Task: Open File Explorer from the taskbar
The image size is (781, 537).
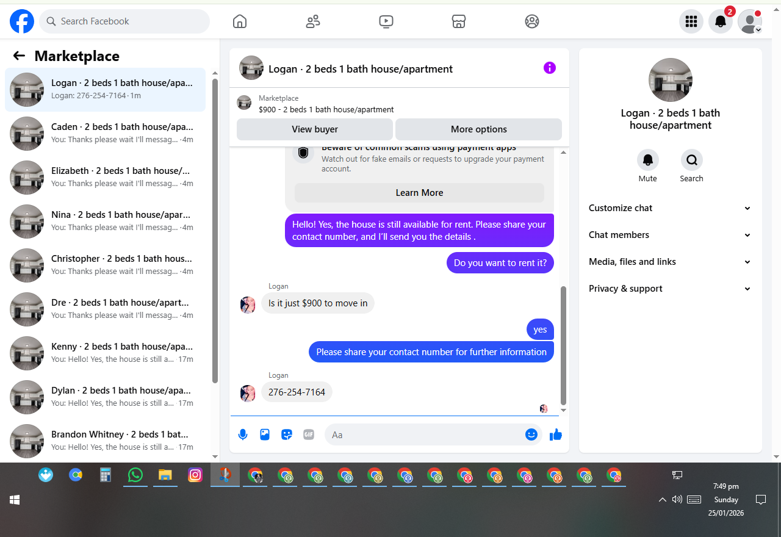Action: [x=165, y=475]
